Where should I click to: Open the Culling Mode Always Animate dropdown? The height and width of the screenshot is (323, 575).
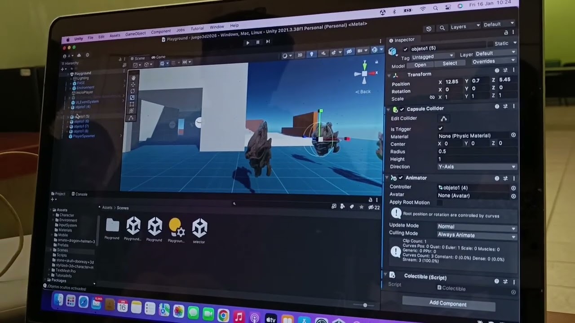tap(477, 235)
